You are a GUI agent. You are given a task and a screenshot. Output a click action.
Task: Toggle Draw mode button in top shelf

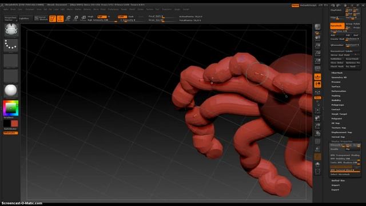60,18
